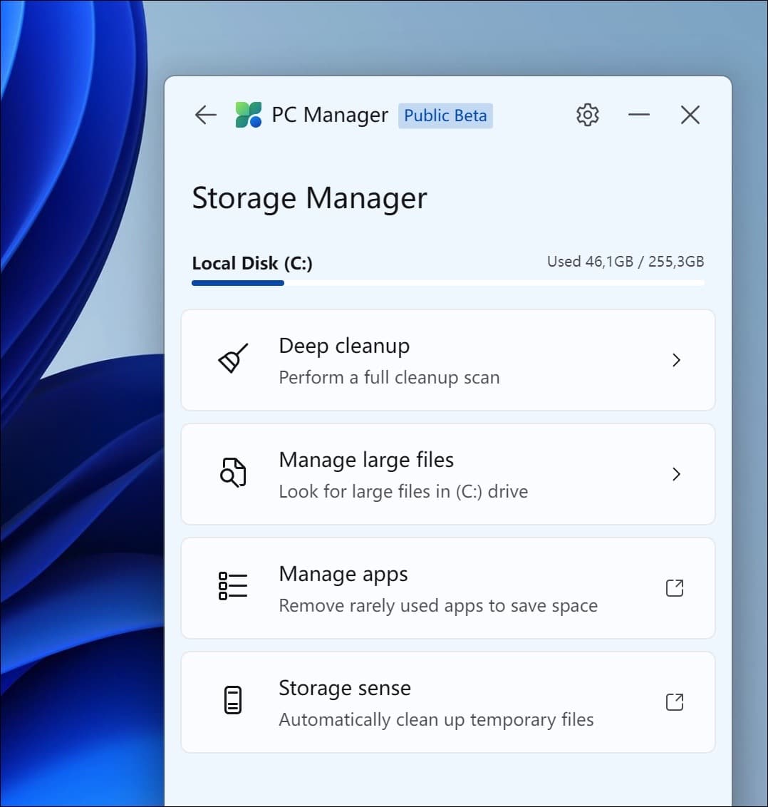
Task: Open the external link icon beside Manage apps
Action: 675,587
